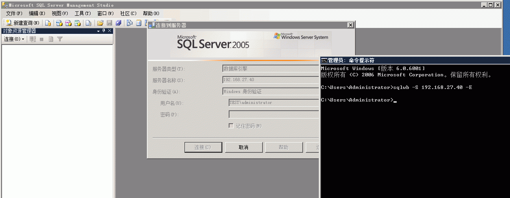510x198 pixels.
Task: Open the 身份验证 combo box showing Windows 身份验证
Action: 271,91
